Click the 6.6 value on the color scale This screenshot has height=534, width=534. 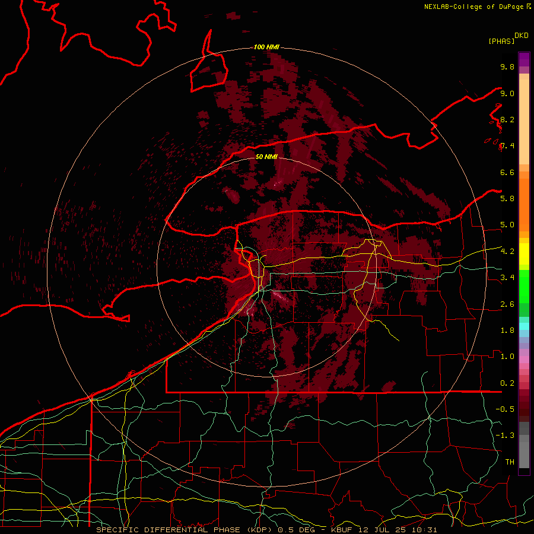tap(507, 172)
